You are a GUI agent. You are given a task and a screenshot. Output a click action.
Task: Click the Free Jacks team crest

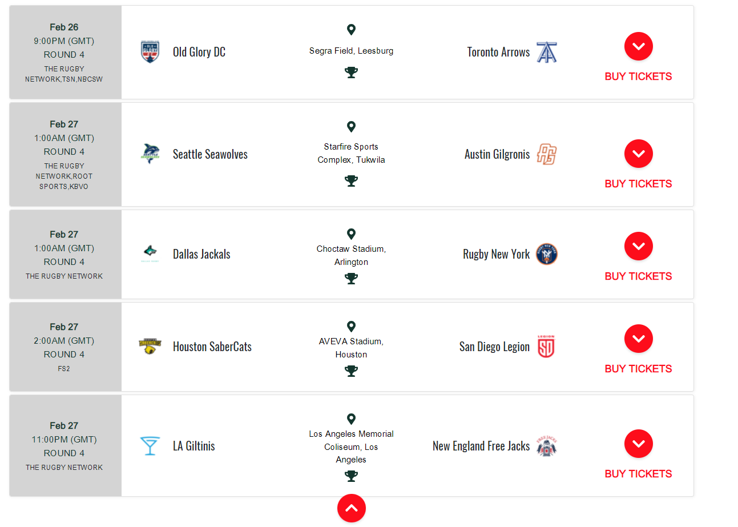(546, 446)
